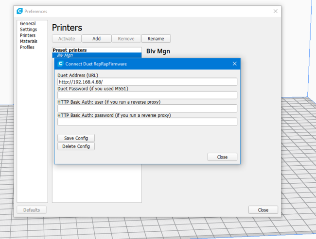Open the General preferences page
Viewport: 316px width, 239px height.
coord(28,24)
